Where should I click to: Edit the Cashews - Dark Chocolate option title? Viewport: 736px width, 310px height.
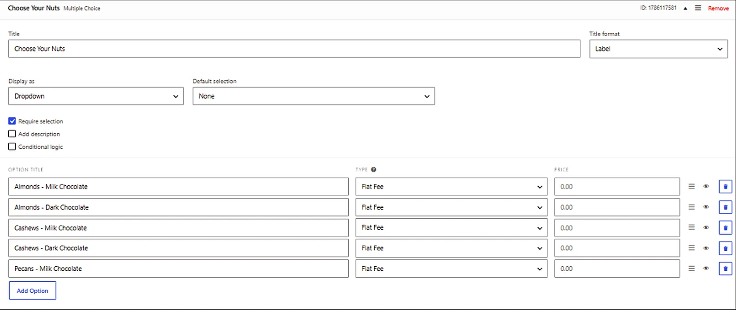pos(178,248)
